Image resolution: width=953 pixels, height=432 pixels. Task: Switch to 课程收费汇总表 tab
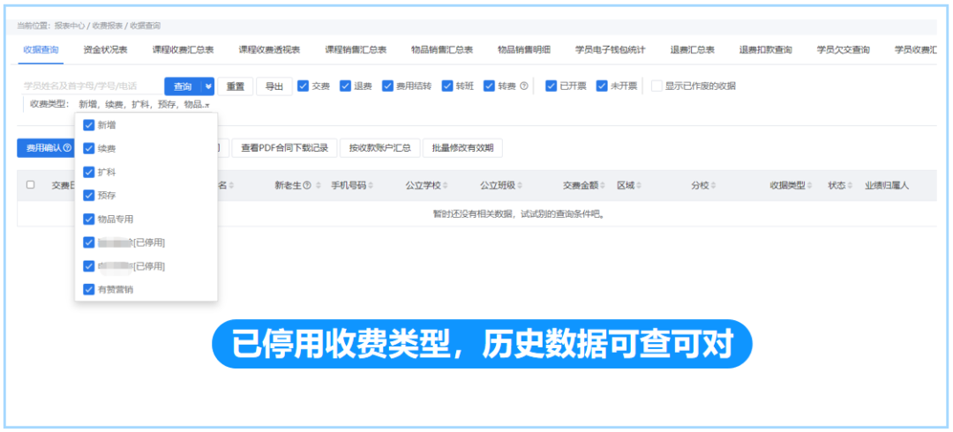tap(183, 50)
